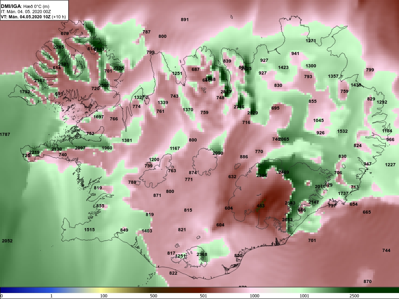Click the map value 2052 in the southwest sea
Viewport: 399px width, 299px height.
pyautogui.click(x=7, y=241)
